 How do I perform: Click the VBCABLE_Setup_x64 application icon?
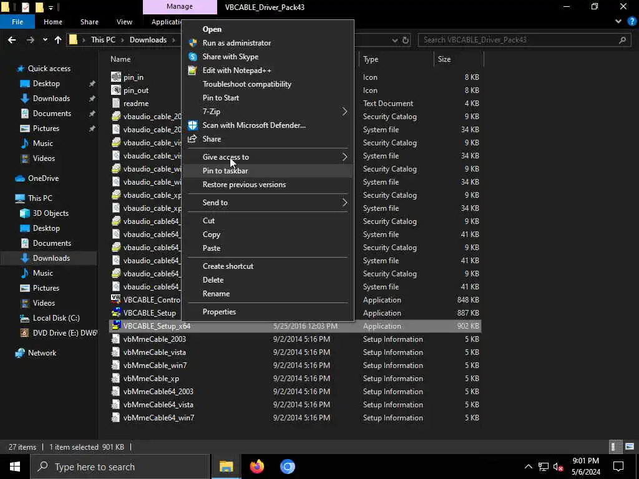(x=116, y=326)
